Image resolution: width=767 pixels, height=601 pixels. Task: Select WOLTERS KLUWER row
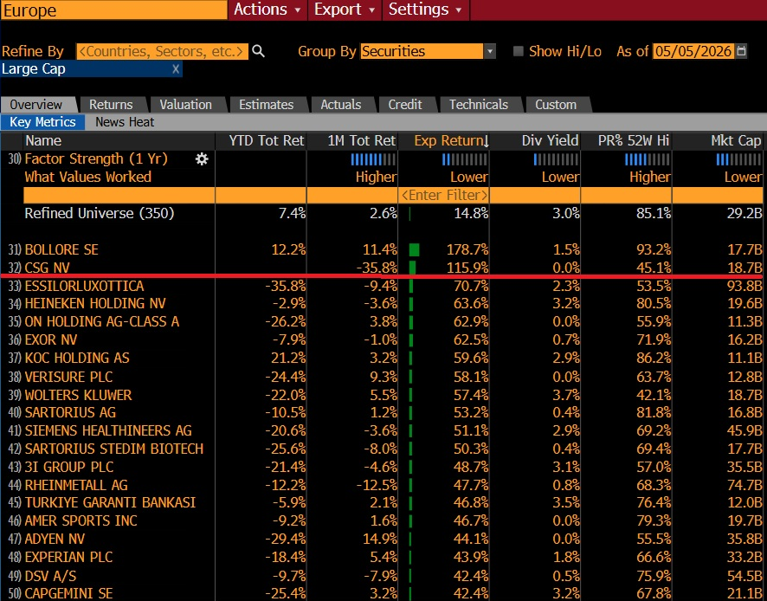[x=382, y=395]
